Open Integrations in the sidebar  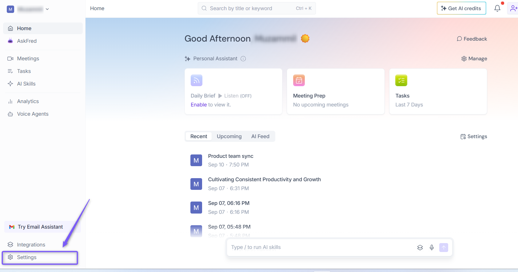click(x=43, y=245)
